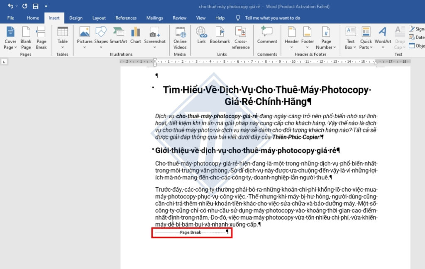Insert a Chart

136,35
